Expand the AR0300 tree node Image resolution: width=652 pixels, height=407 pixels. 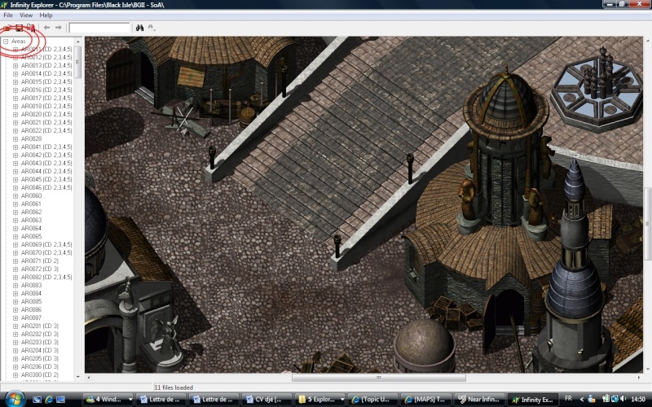click(15, 375)
